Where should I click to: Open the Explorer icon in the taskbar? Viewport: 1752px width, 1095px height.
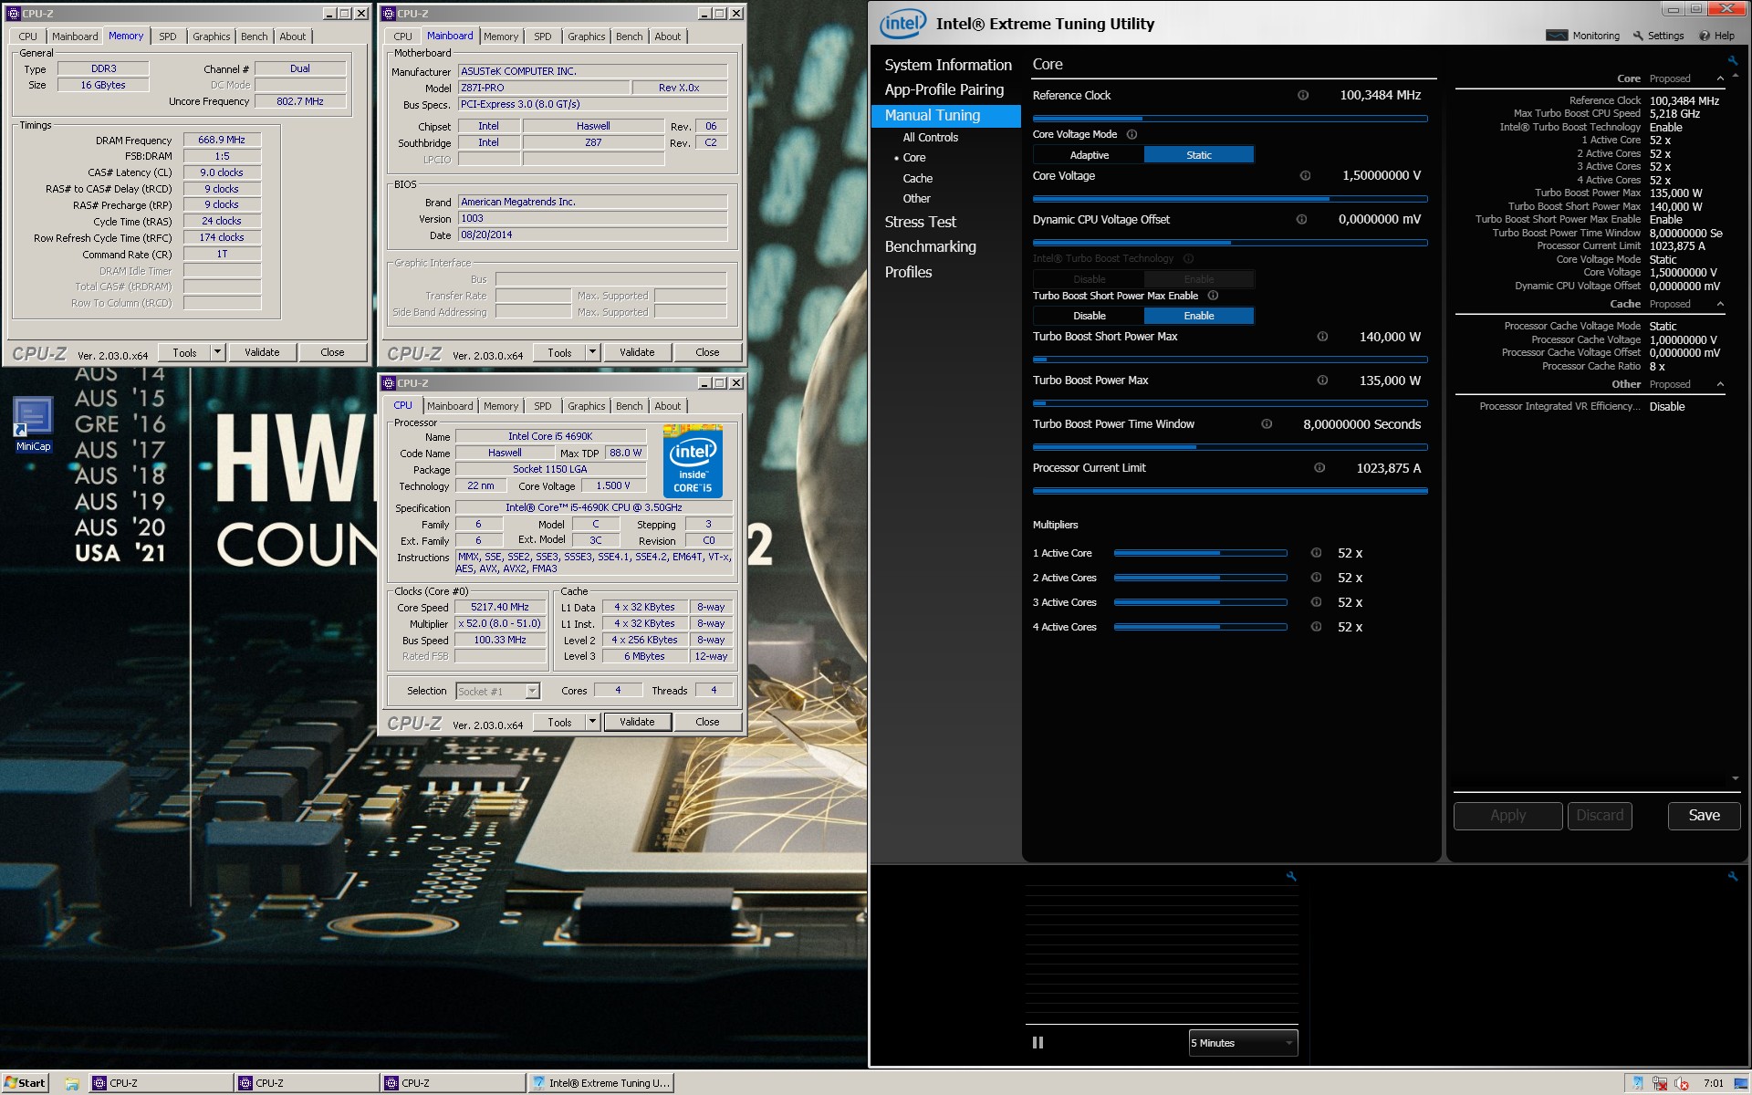[x=71, y=1083]
